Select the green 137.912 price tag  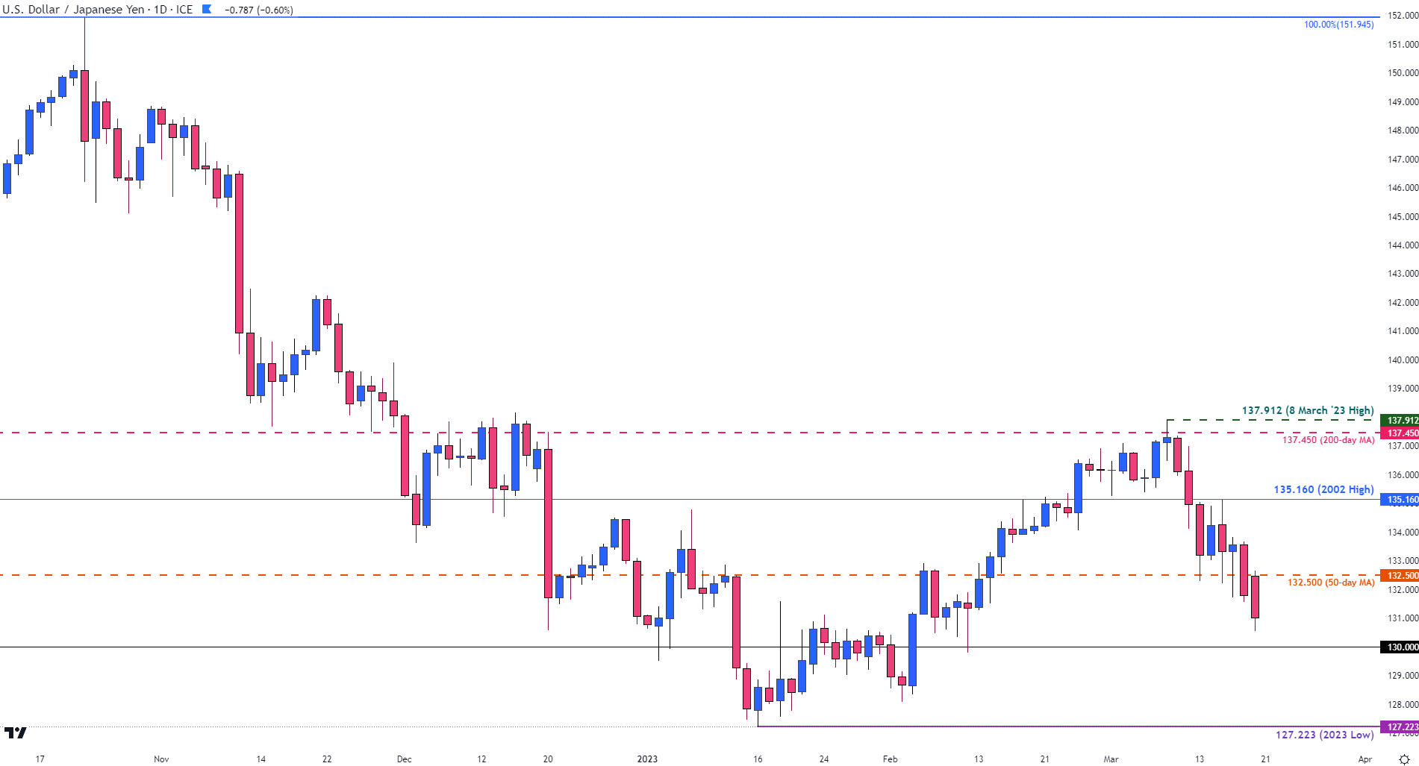1400,420
